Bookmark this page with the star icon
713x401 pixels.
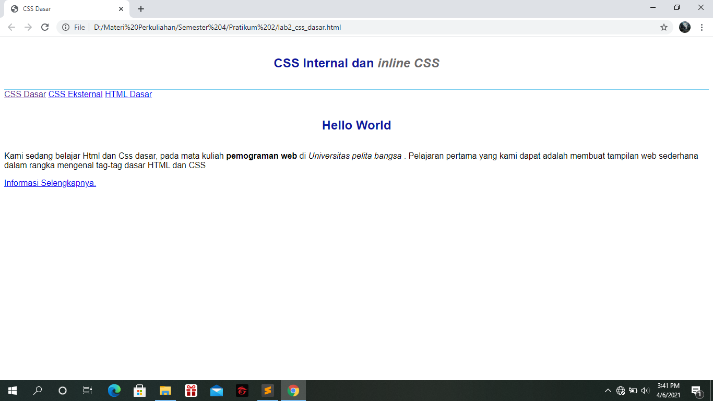[664, 27]
